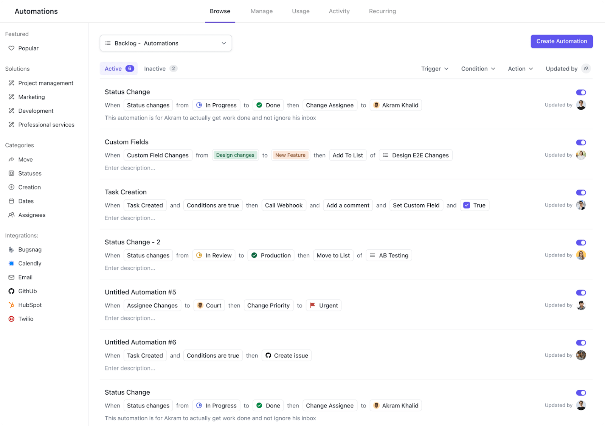Switch to the Recurring tab
Screen dimensions: 605x426
[382, 11]
